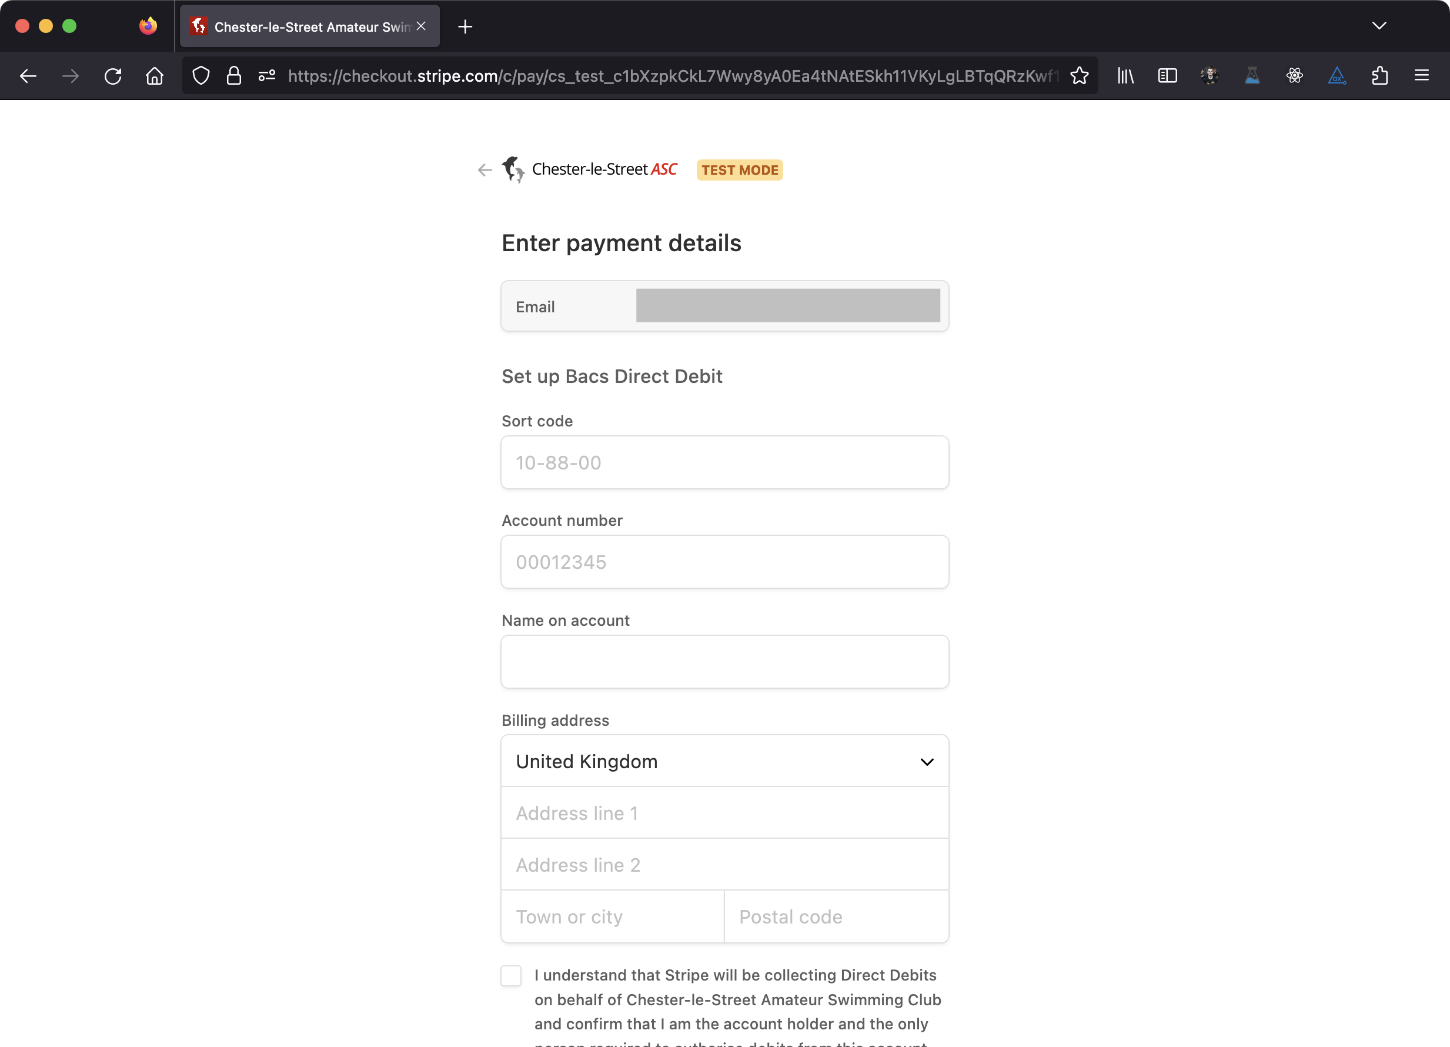Open the Extensions puzzle piece menu
This screenshot has height=1047, width=1450.
click(x=1379, y=76)
